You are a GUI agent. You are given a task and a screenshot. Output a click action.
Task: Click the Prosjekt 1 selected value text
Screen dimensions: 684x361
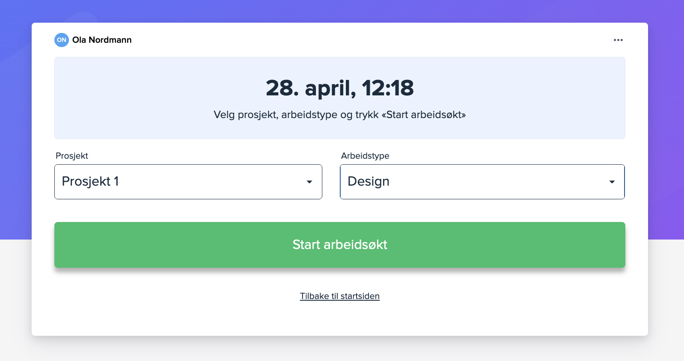(90, 181)
